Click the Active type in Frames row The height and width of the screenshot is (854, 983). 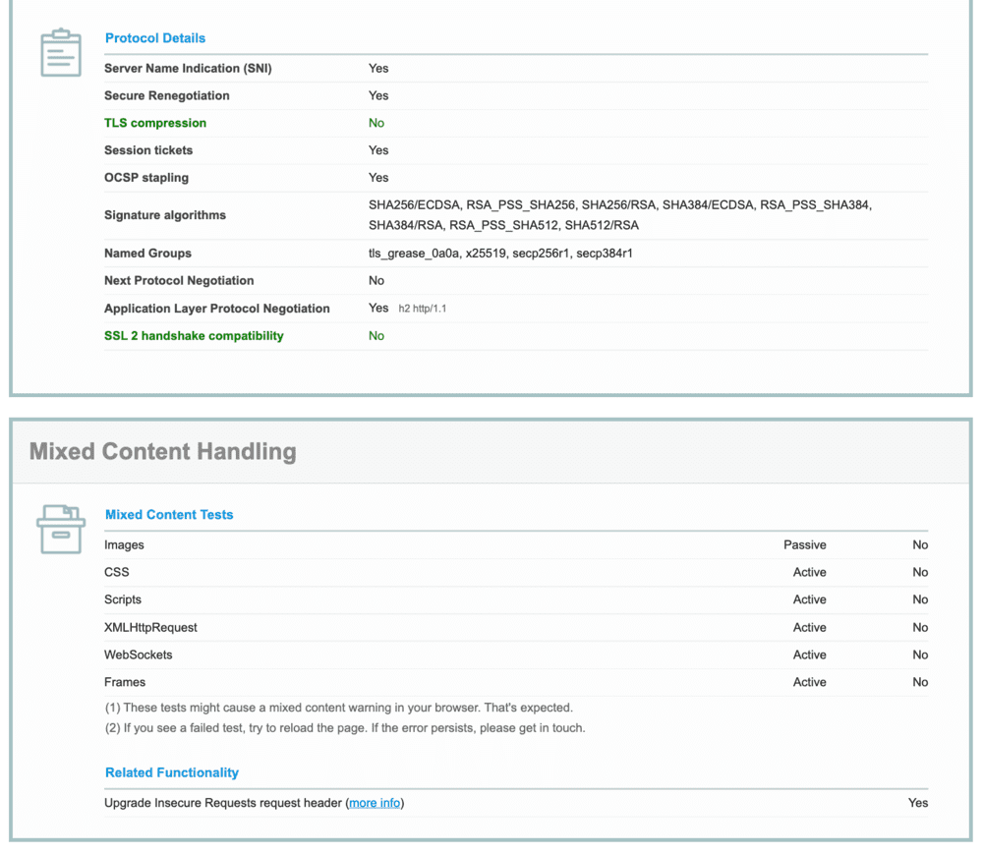[809, 682]
